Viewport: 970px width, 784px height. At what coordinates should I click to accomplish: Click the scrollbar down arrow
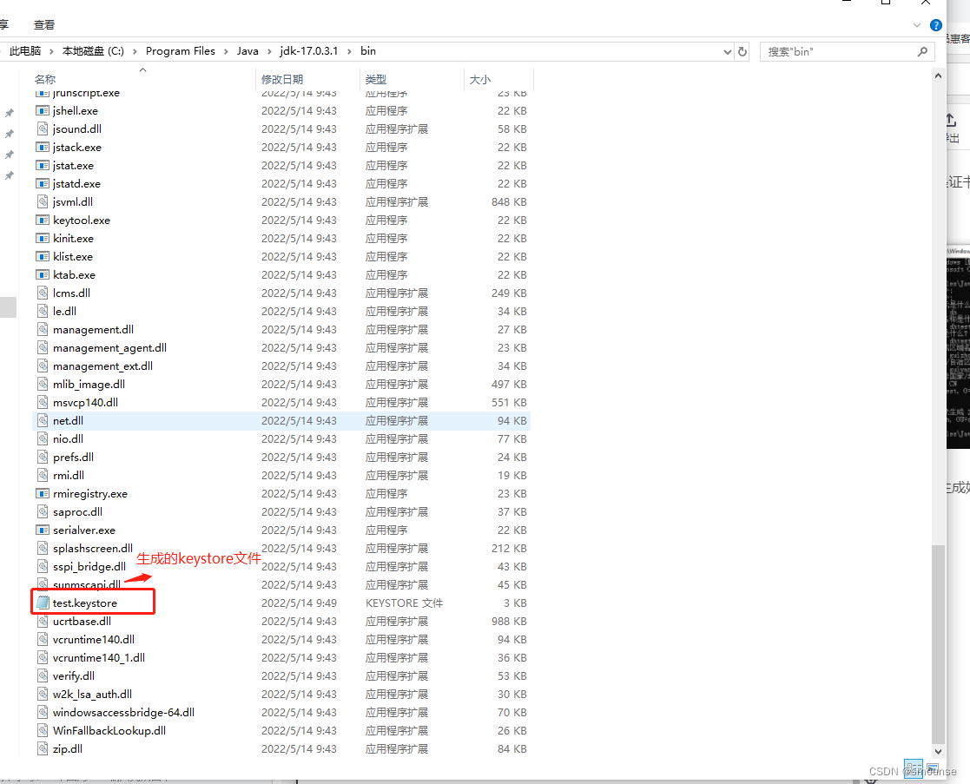pos(939,752)
